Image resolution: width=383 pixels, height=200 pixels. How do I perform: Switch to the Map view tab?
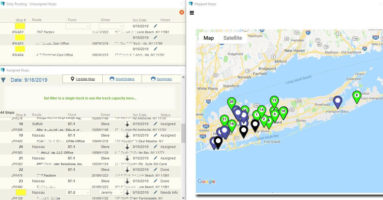[209, 38]
